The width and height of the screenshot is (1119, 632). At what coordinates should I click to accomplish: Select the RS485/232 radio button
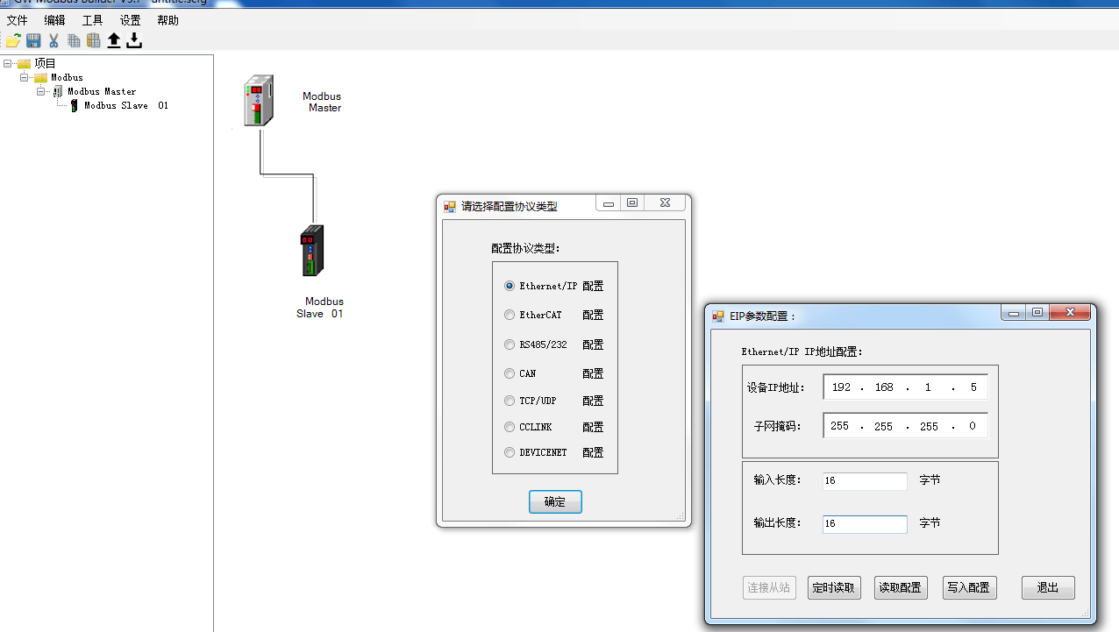tap(510, 344)
